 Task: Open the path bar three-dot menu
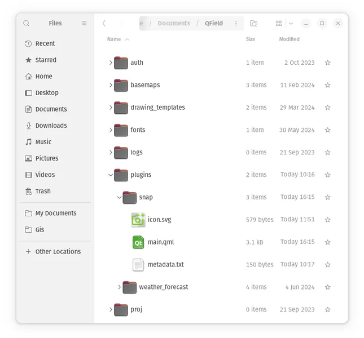tap(236, 23)
